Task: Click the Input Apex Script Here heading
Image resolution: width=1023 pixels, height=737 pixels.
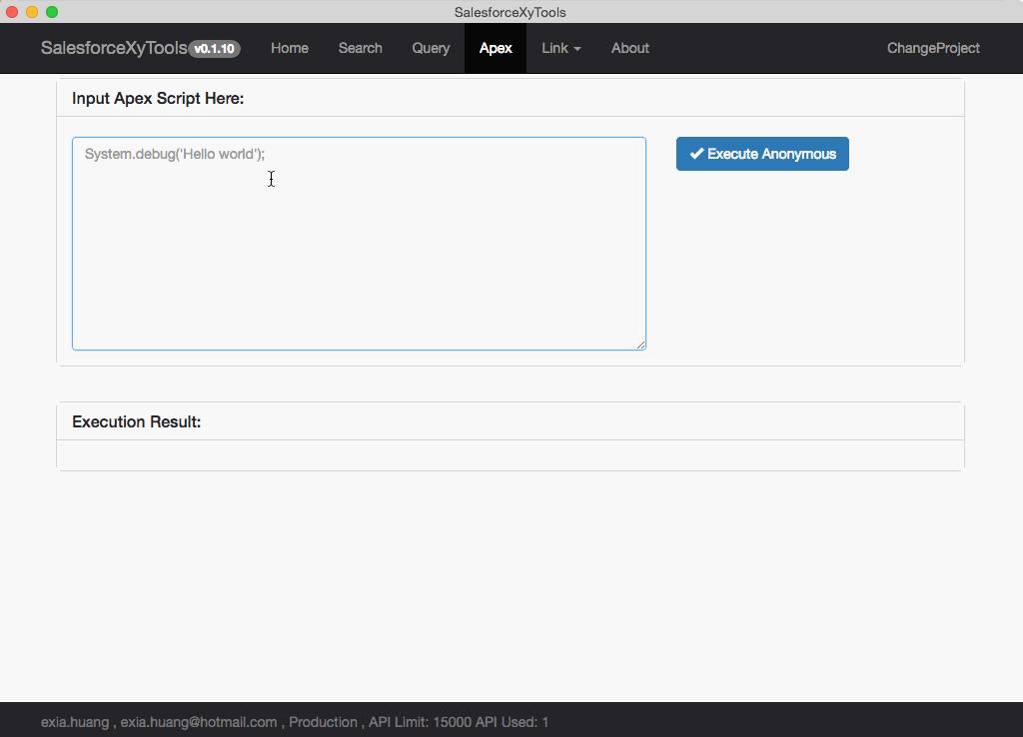Action: click(x=158, y=99)
